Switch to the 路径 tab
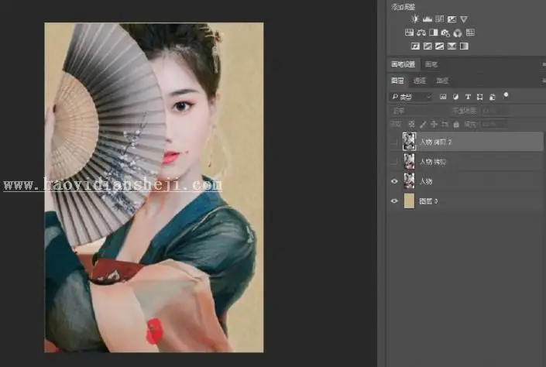Image resolution: width=546 pixels, height=367 pixels. (442, 81)
